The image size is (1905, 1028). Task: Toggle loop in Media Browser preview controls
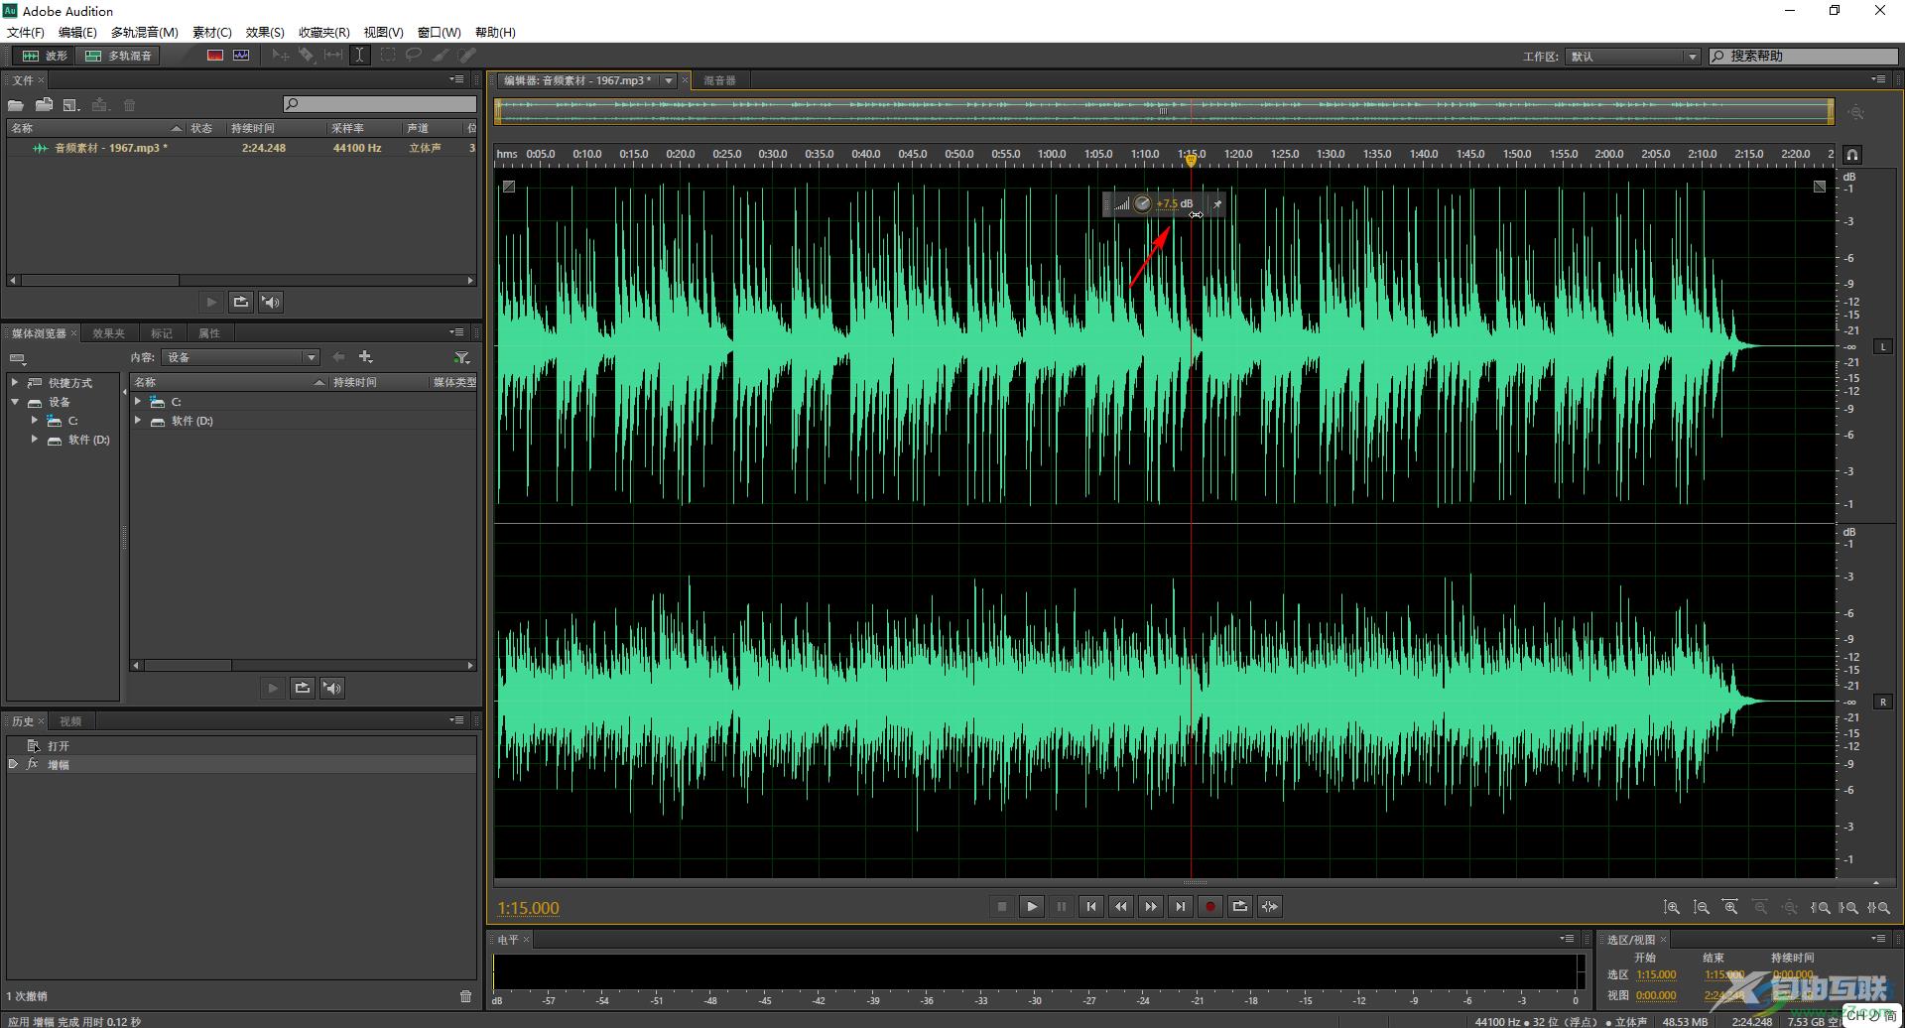pyautogui.click(x=303, y=688)
